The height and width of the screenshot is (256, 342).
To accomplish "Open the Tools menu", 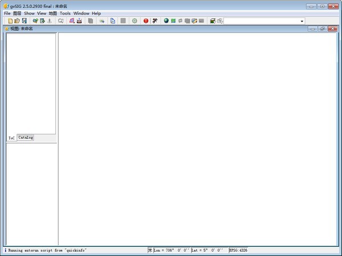I will (65, 13).
